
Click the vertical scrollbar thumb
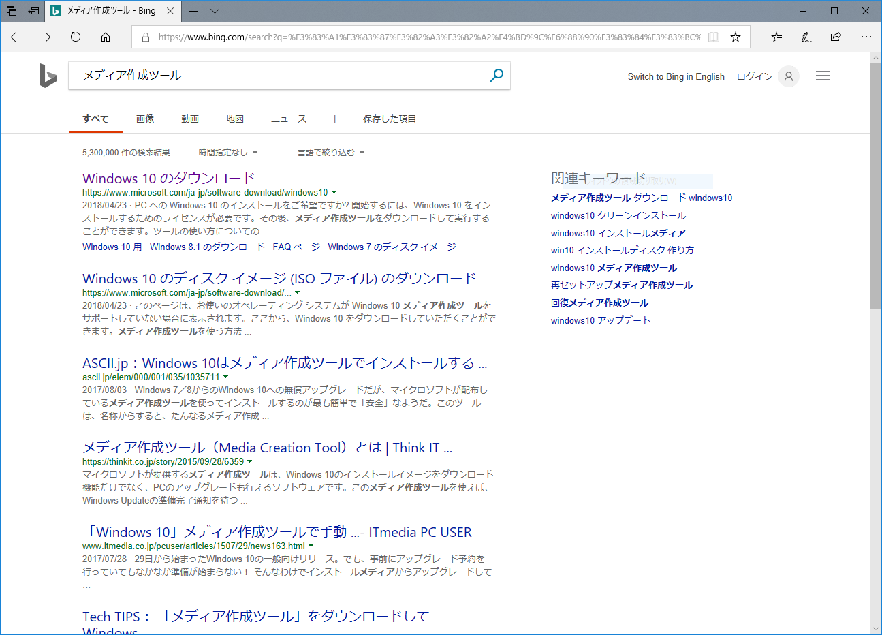point(876,187)
